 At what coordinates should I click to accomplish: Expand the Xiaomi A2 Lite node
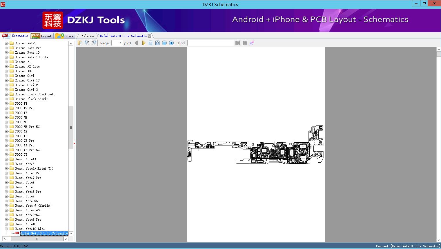(6, 66)
